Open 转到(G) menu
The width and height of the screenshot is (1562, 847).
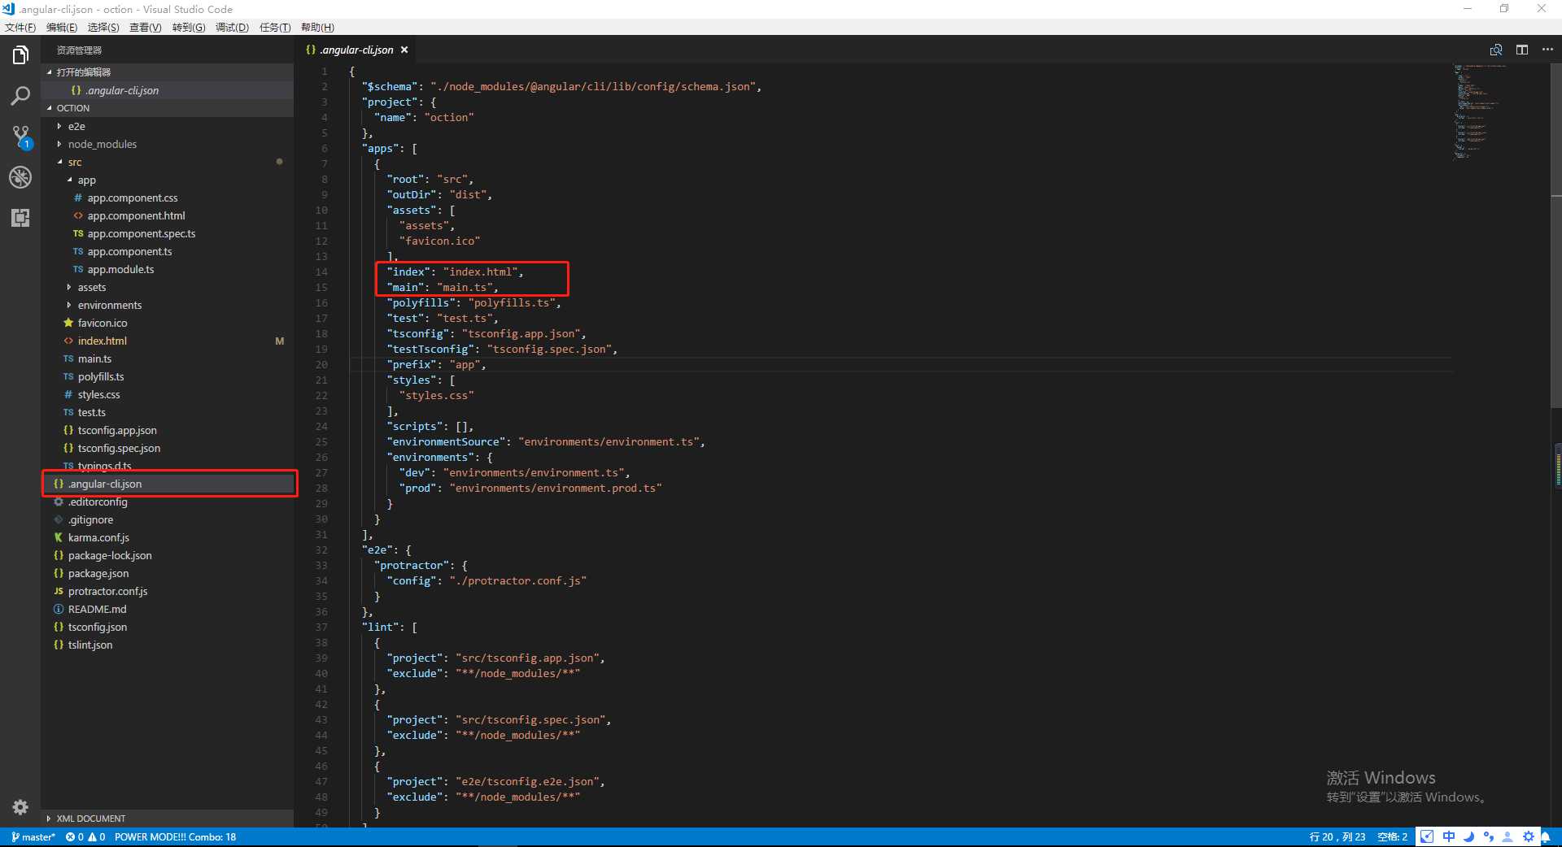pyautogui.click(x=189, y=27)
